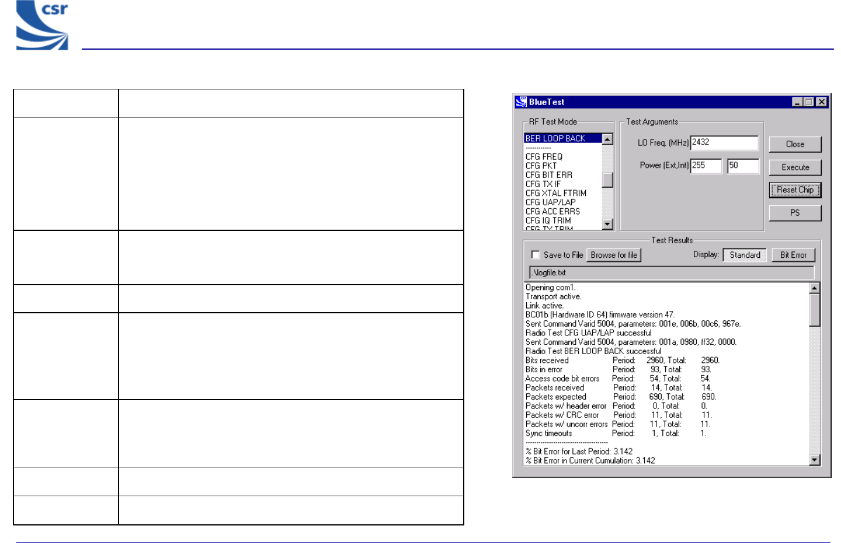This screenshot has height=543, width=841.
Task: Click 'Radio Test BER LOOP BACK successful' line
Action: (593, 351)
